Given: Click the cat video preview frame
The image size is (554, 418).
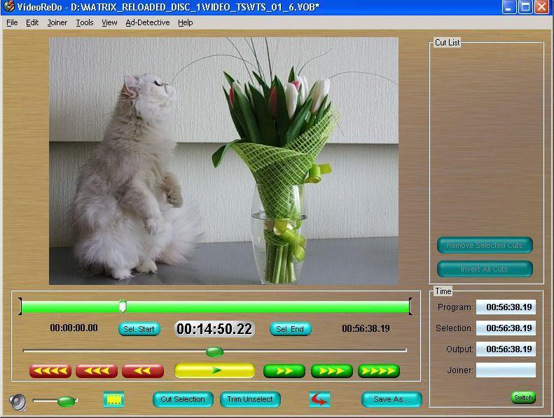Looking at the screenshot, I should [223, 161].
